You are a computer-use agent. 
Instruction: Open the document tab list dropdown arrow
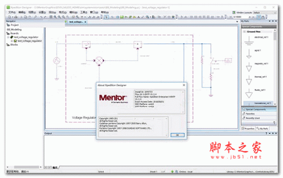coord(237,22)
